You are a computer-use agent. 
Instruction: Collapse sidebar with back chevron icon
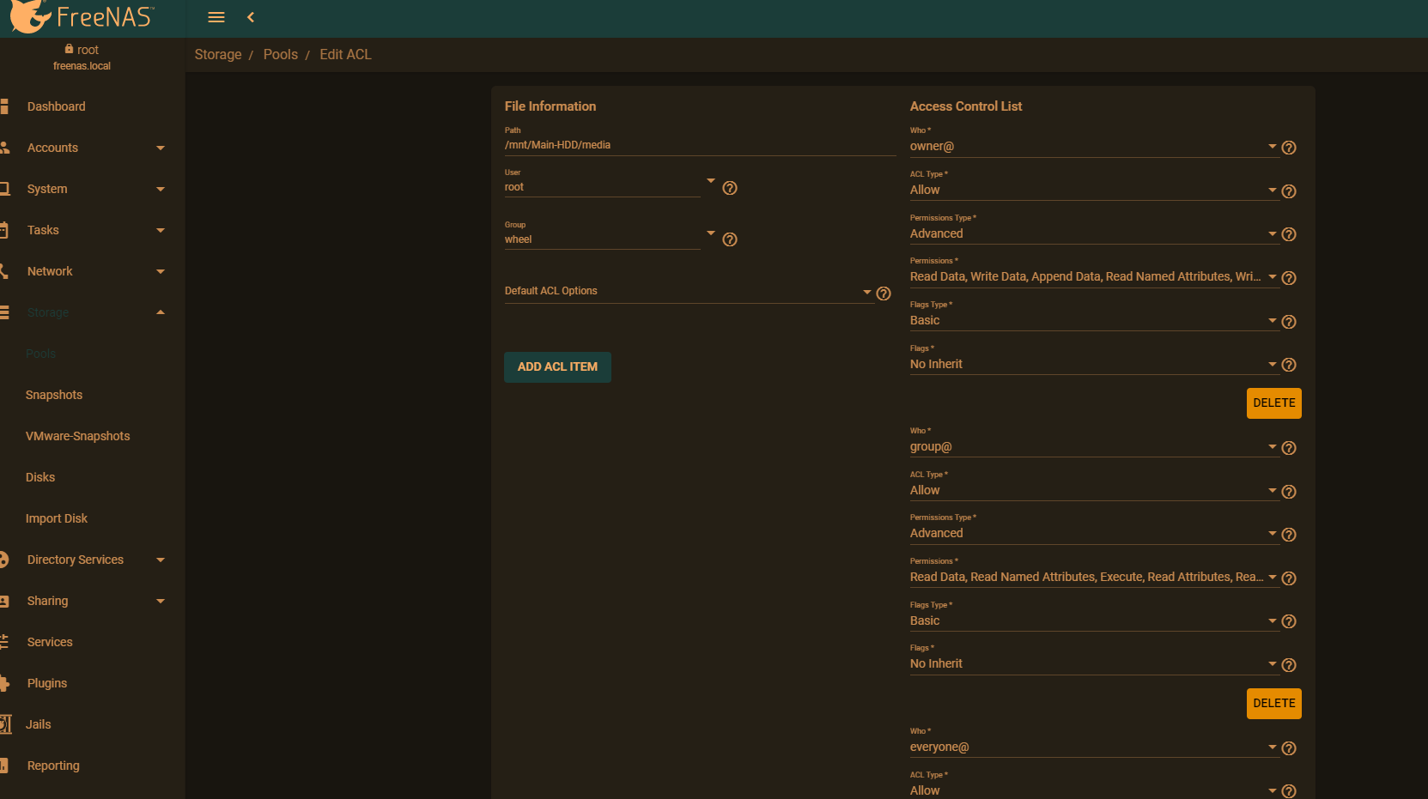tap(251, 17)
